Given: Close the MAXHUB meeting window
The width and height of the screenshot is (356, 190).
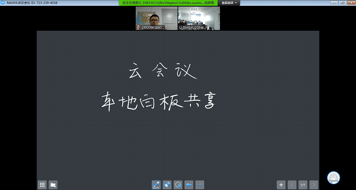Looking at the screenshot, I should point(352,3).
